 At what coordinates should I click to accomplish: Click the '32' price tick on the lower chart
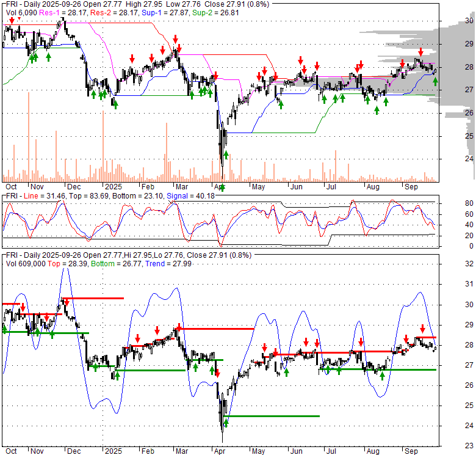[x=469, y=264]
